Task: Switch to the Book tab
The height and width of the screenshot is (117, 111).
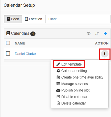Action: [13, 19]
